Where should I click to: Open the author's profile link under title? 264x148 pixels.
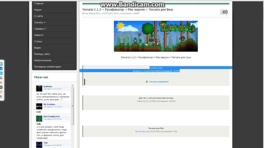(x=94, y=14)
